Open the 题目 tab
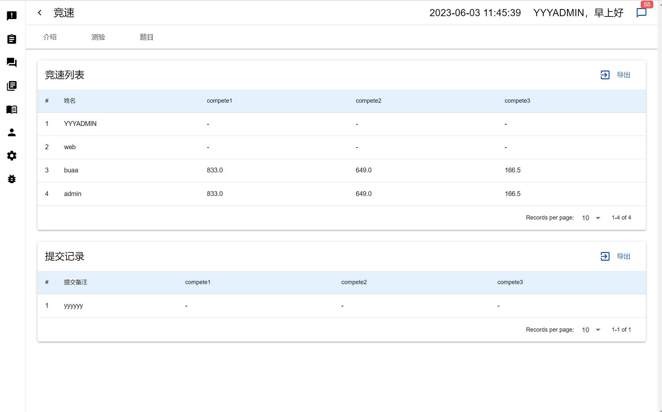The width and height of the screenshot is (662, 412). pyautogui.click(x=146, y=37)
